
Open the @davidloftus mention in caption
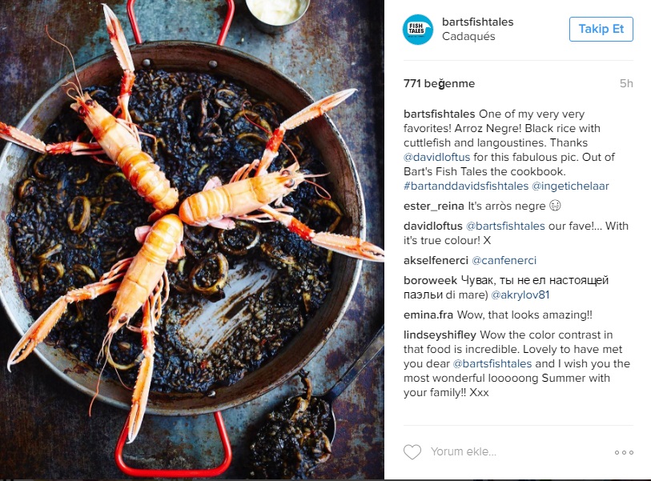(x=436, y=158)
